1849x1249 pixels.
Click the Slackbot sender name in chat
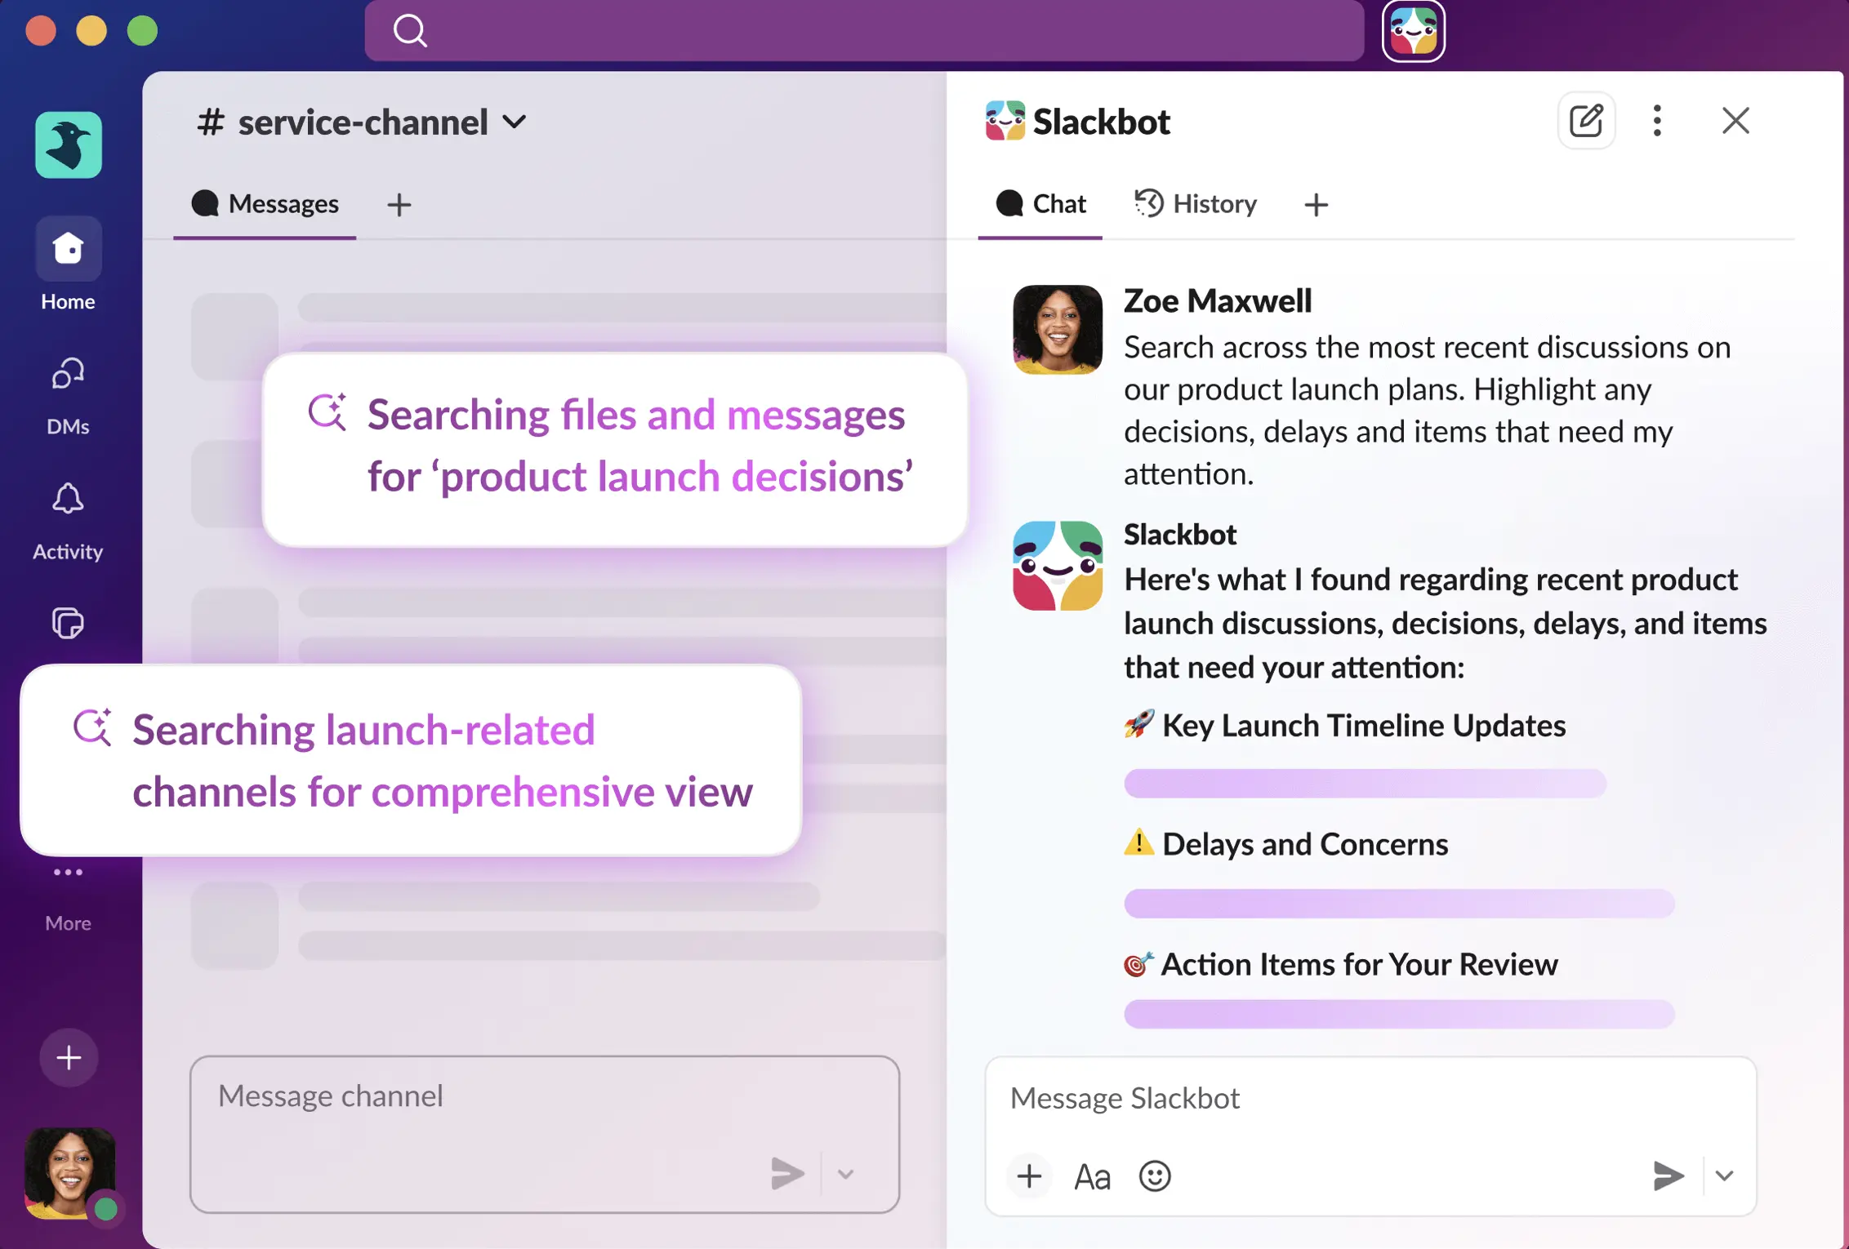[1180, 535]
